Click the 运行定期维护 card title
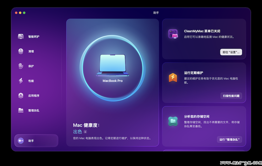 pyautogui.click(x=194, y=73)
